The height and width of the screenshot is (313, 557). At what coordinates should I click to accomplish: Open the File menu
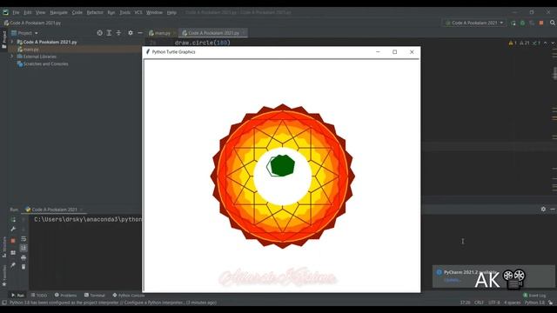click(16, 12)
